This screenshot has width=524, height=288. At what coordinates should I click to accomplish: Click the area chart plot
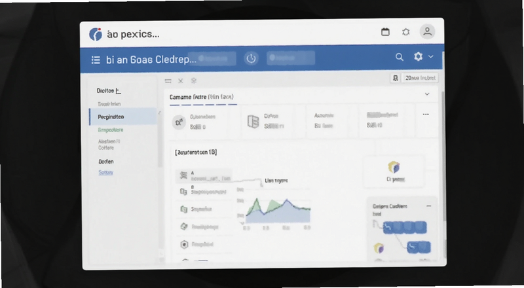[278, 211]
